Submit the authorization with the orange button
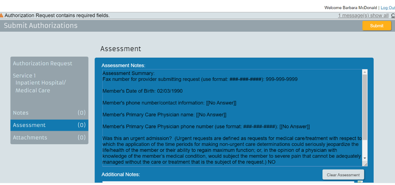This screenshot has height=185, width=395. click(x=377, y=26)
